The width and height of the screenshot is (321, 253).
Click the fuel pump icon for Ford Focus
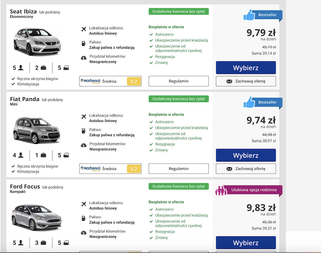click(84, 218)
